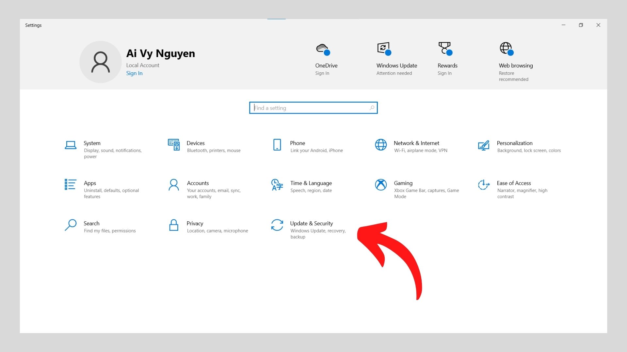
Task: Click 'Find my files, permissions' description
Action: [x=110, y=231]
